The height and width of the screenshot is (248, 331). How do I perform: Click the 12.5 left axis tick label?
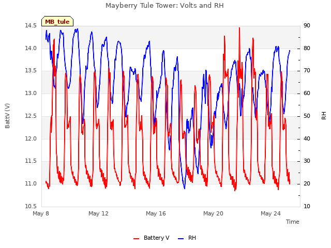31,116
